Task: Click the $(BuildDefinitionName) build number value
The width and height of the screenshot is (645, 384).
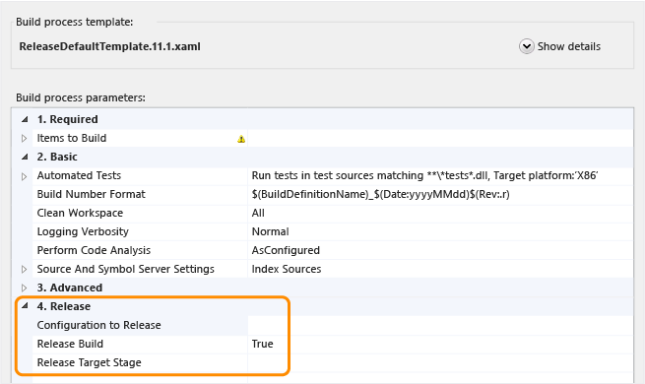Action: coord(380,194)
